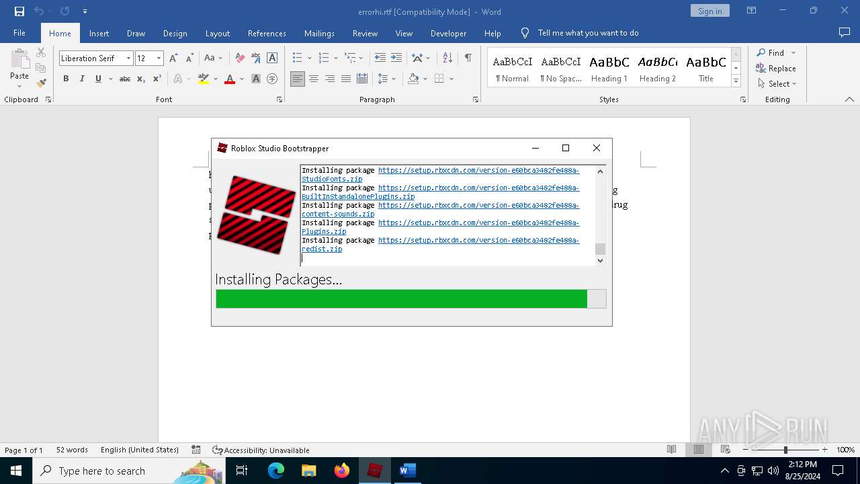The height and width of the screenshot is (484, 860).
Task: Toggle Underline formatting
Action: [98, 79]
